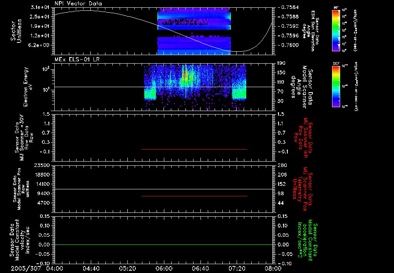Image resolution: width=394 pixels, height=273 pixels.
Task: Click the DEF color scale bar
Action: coord(336,86)
